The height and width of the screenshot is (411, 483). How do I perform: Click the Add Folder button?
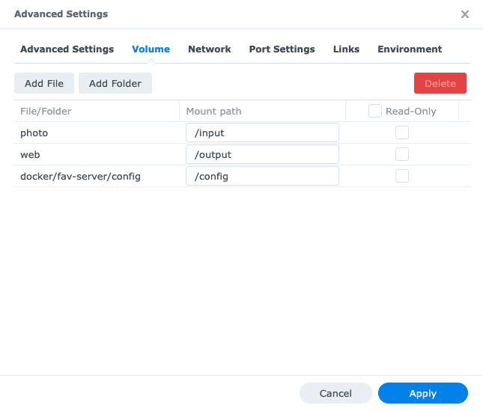[x=115, y=83]
